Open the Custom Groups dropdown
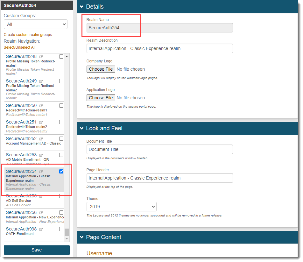Image resolution: width=303 pixels, height=262 pixels. tap(35, 24)
